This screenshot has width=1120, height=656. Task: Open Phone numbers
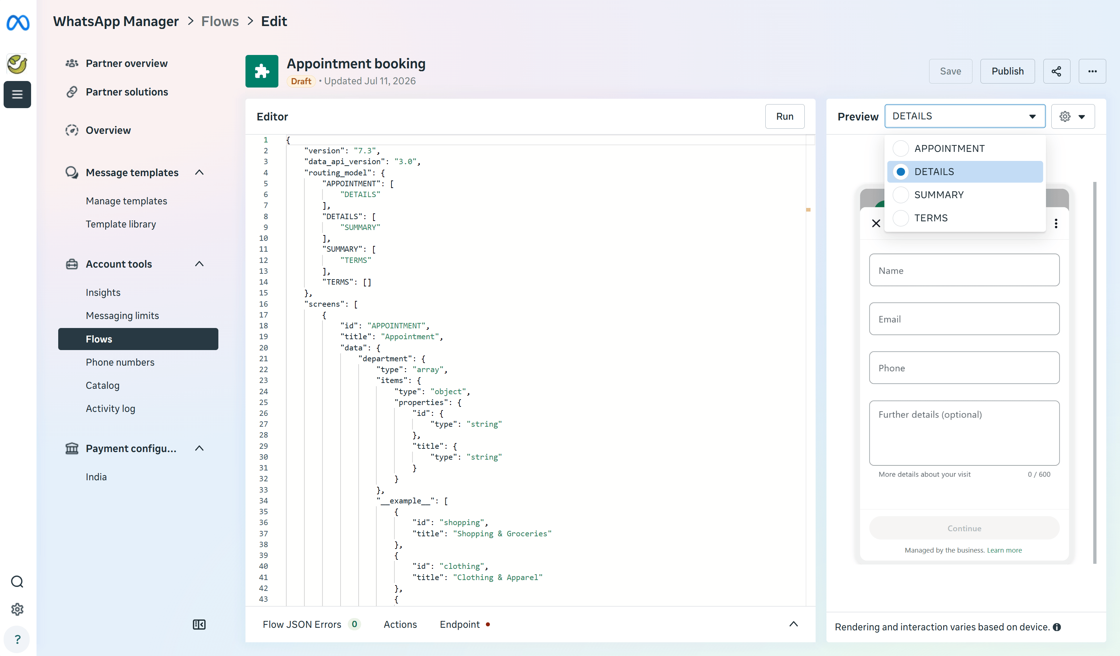(x=120, y=362)
